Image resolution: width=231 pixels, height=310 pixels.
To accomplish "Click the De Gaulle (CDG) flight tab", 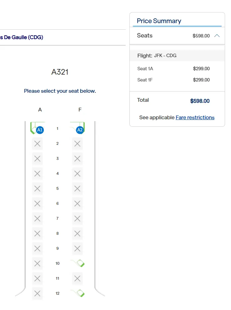I will pos(22,37).
